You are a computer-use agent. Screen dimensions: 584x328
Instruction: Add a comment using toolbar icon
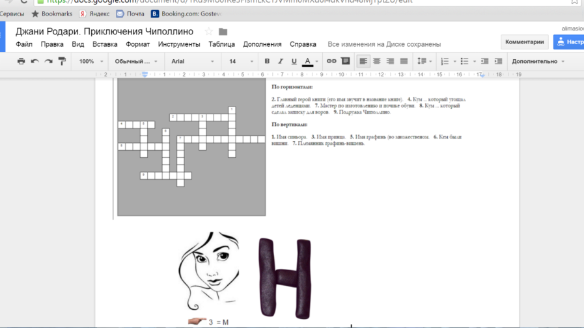tap(346, 61)
